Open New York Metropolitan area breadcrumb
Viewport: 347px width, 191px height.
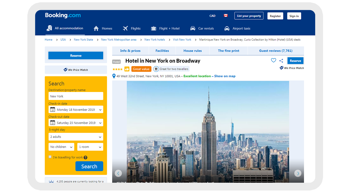[119, 40]
